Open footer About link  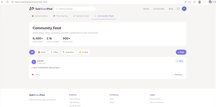point(112,102)
